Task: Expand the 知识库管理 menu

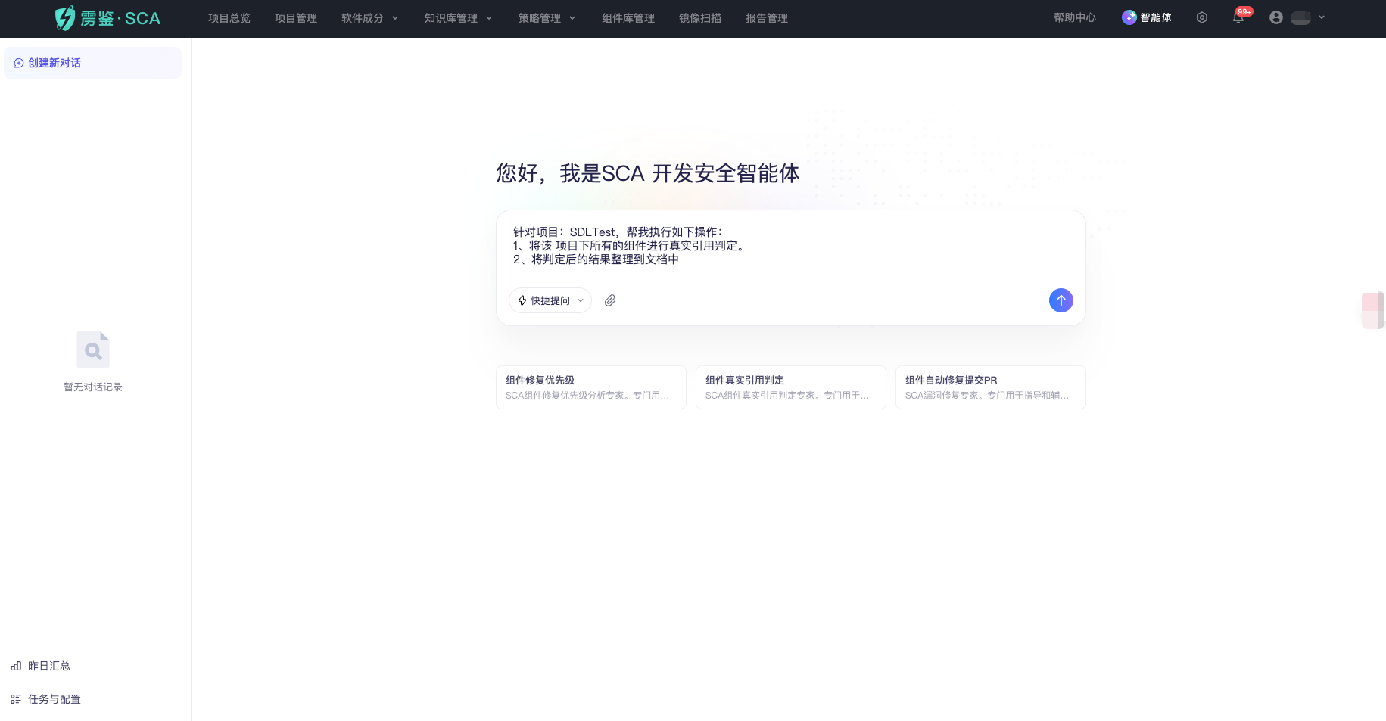Action: tap(458, 18)
